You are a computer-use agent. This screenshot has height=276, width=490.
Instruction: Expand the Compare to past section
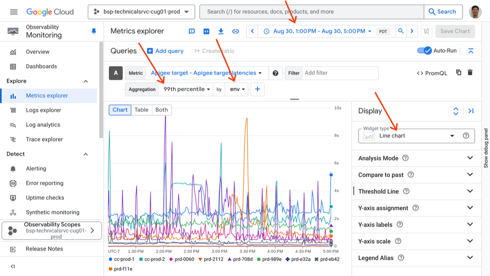[470, 174]
